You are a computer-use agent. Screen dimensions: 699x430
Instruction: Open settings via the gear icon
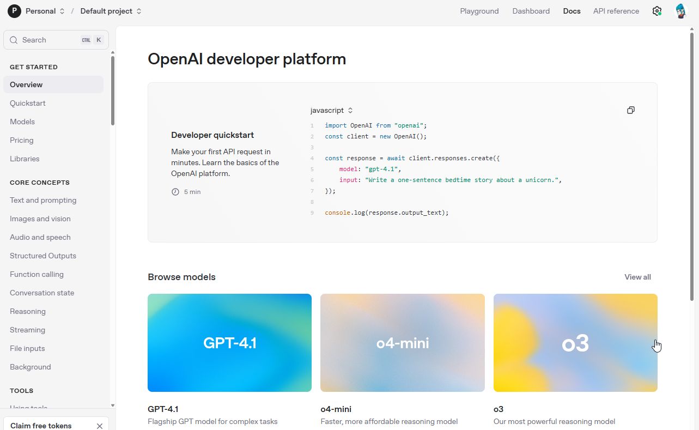(x=657, y=11)
